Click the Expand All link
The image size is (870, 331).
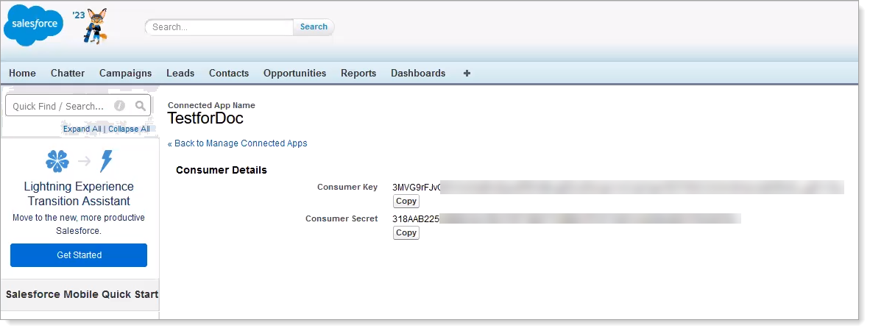click(82, 129)
